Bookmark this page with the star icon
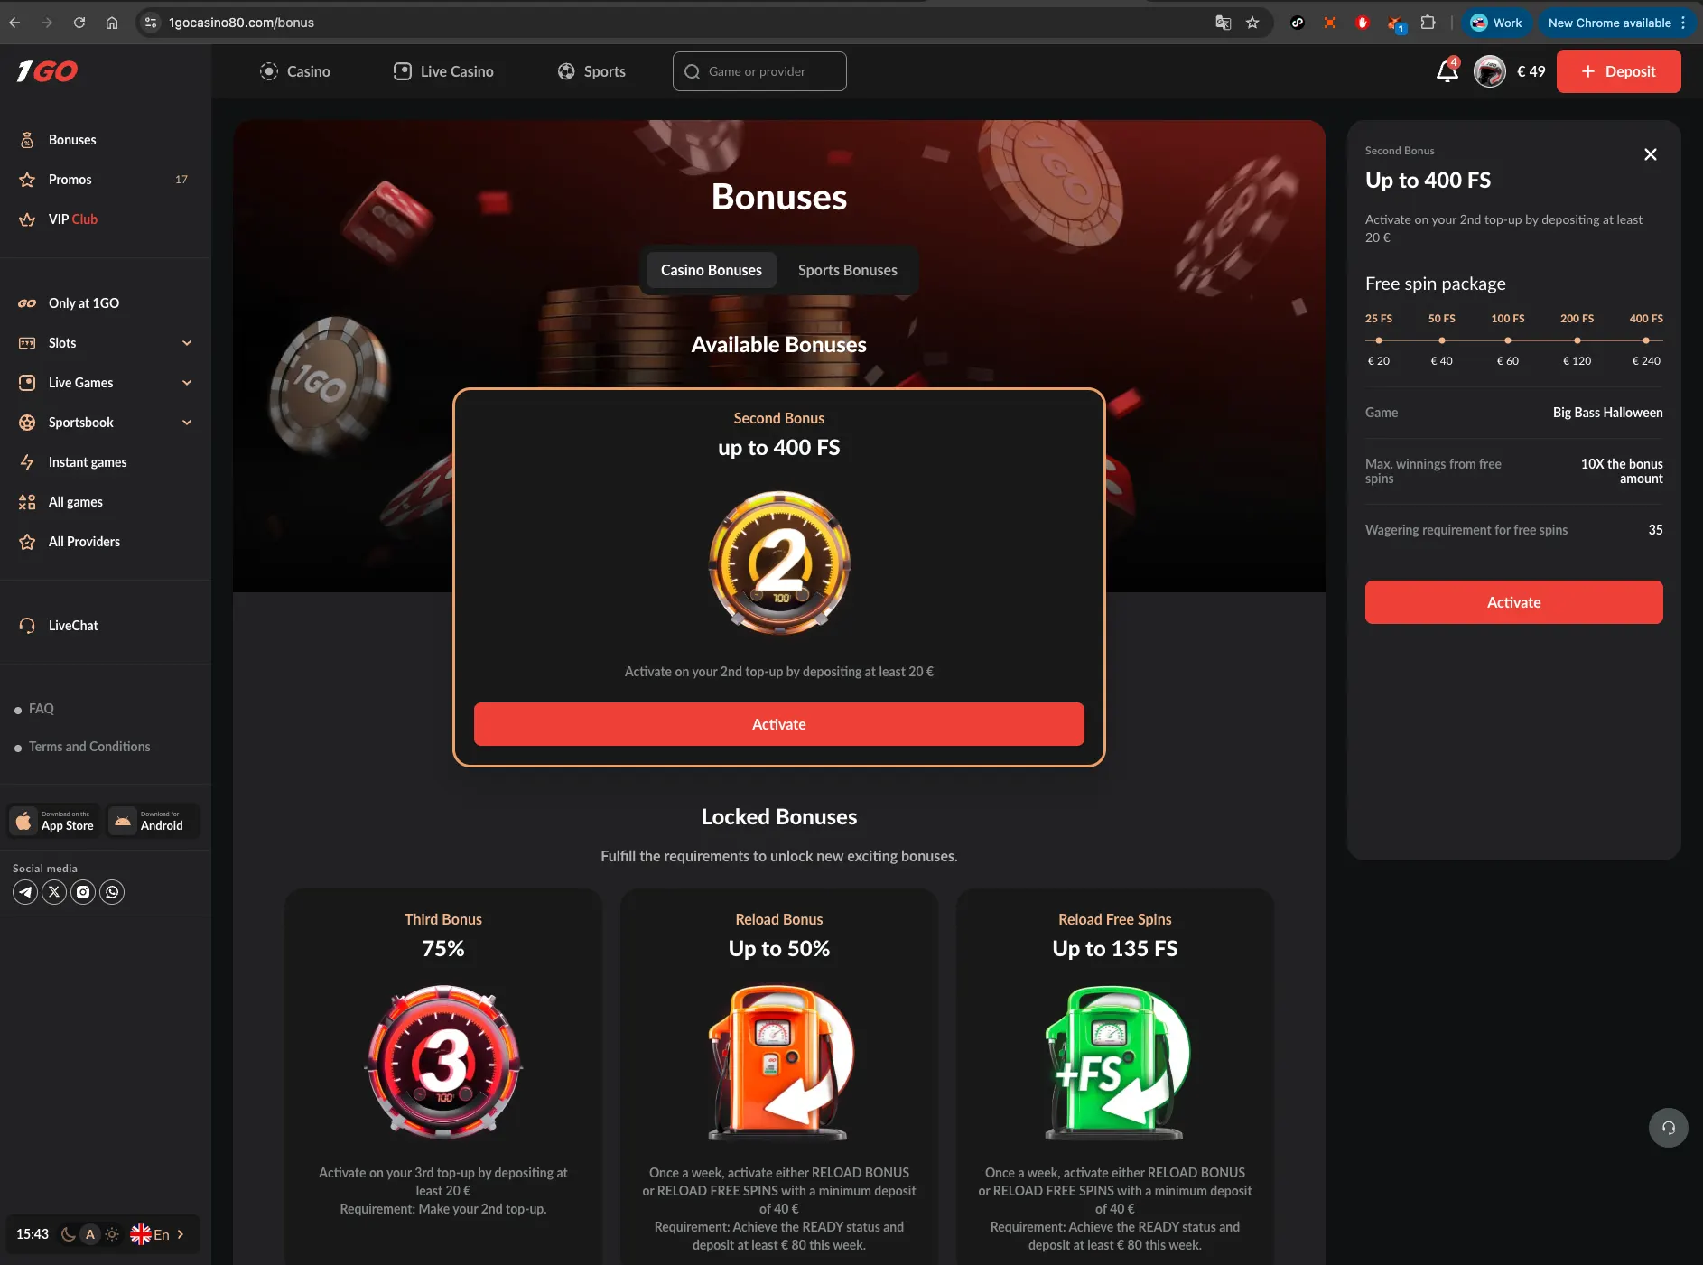The image size is (1703, 1265). [1252, 23]
